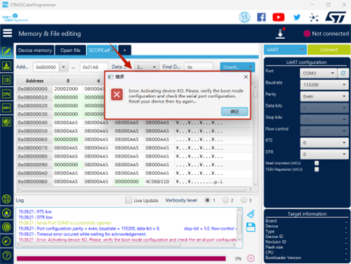The image size is (351, 264).
Task: Open the address field dropdown arrow
Action: click(64, 67)
